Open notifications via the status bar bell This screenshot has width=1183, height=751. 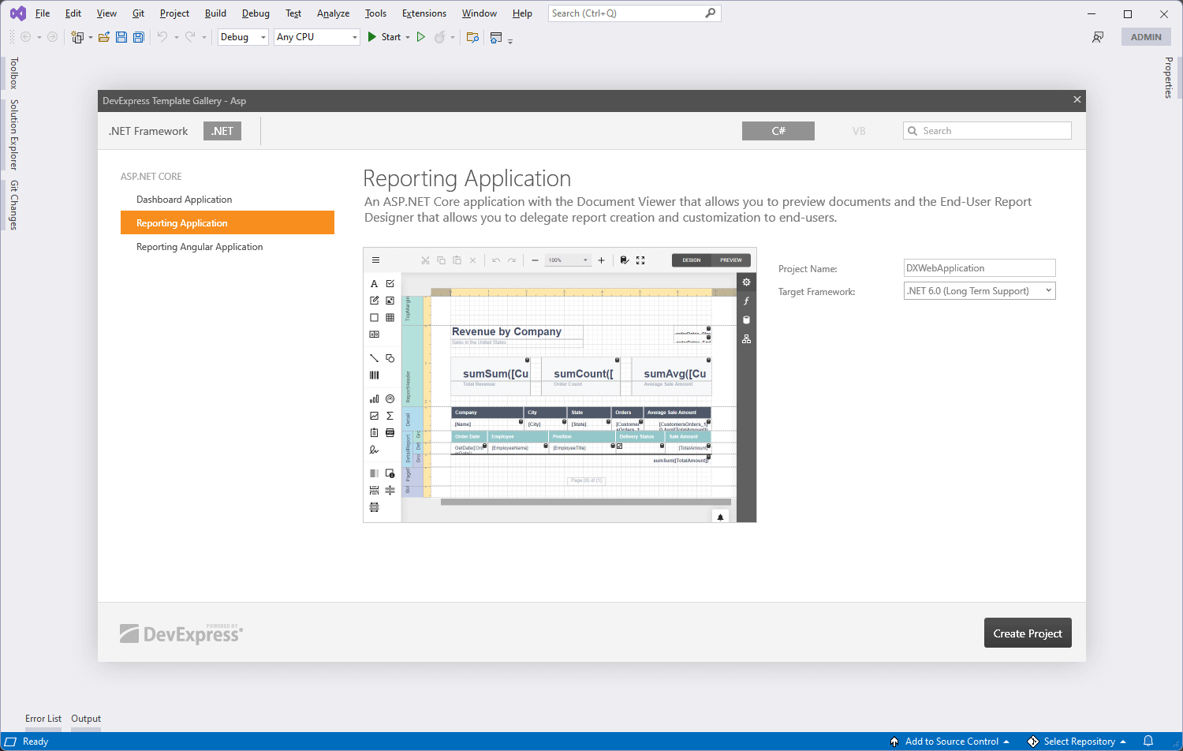click(x=1148, y=742)
